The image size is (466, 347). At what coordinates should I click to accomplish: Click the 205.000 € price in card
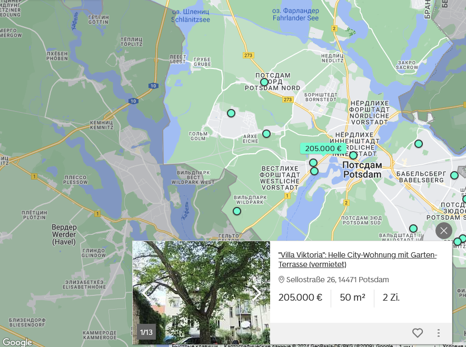coord(300,298)
